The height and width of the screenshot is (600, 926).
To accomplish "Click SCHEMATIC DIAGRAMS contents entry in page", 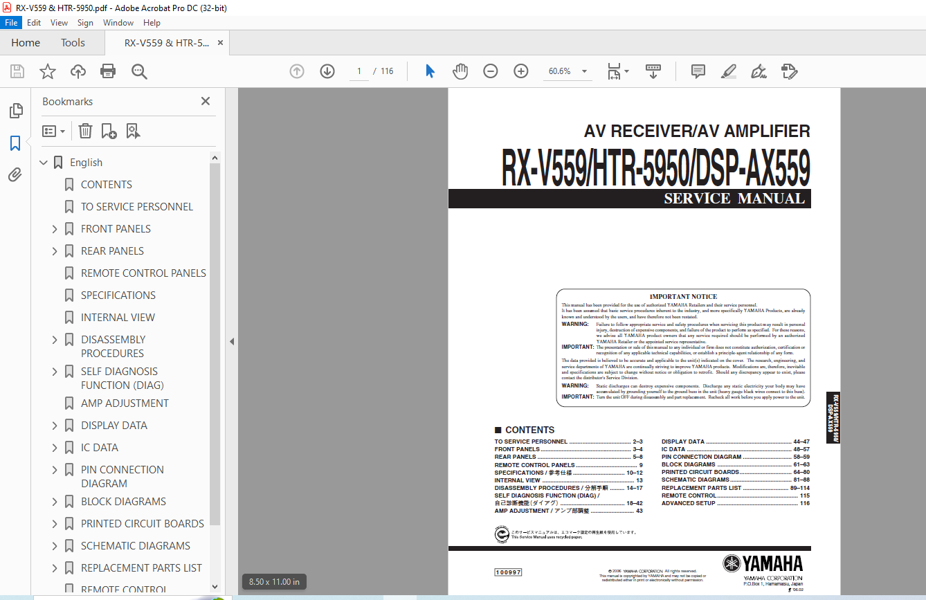I will point(736,480).
